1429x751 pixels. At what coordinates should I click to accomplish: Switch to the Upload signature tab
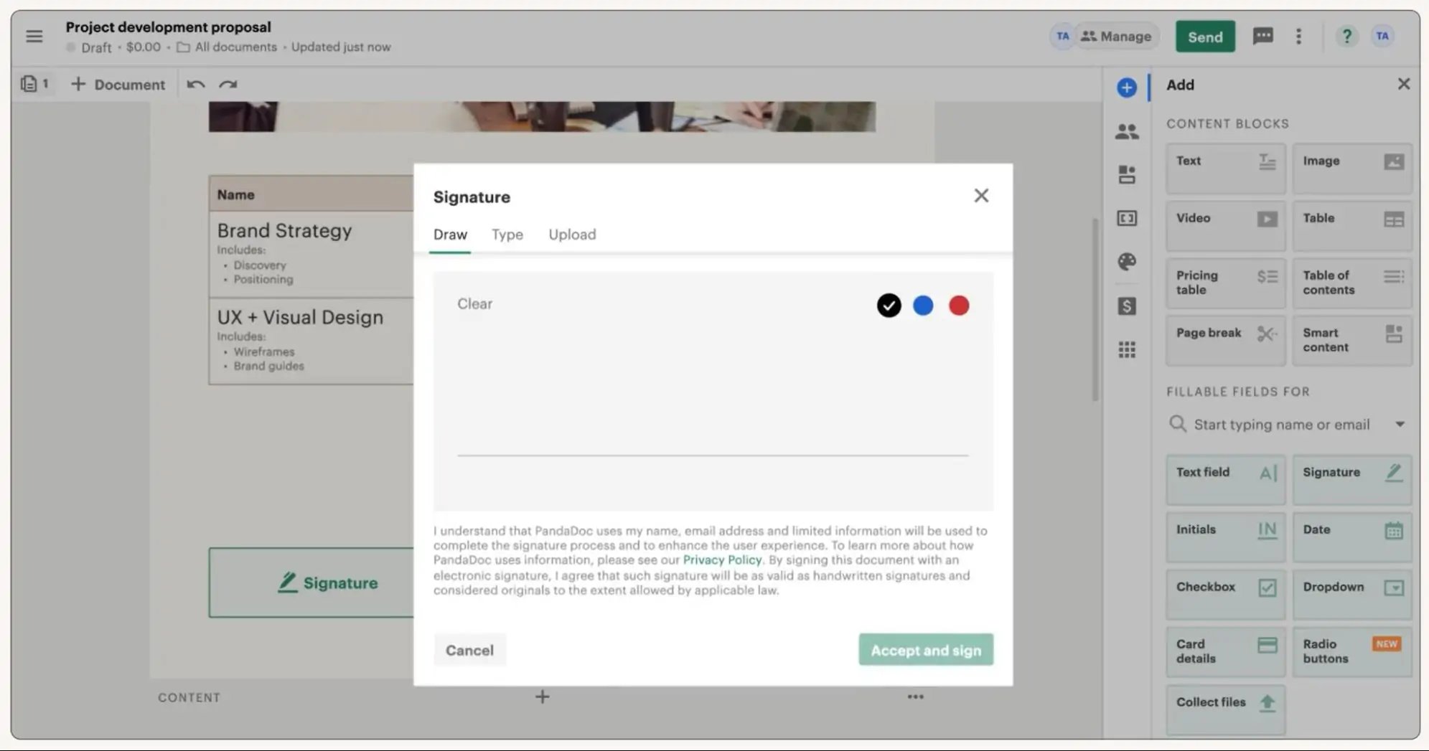coord(572,235)
